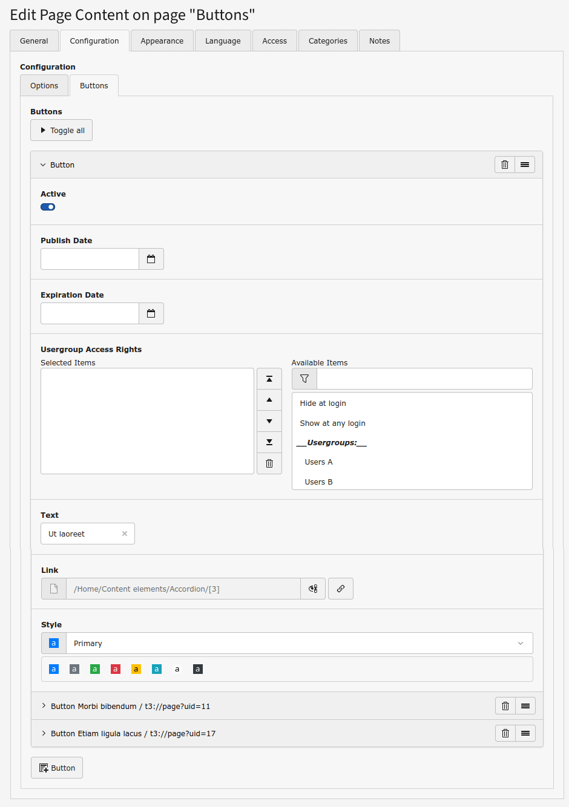Expand Button Morbi bibendum record
The height and width of the screenshot is (807, 569).
[130, 706]
